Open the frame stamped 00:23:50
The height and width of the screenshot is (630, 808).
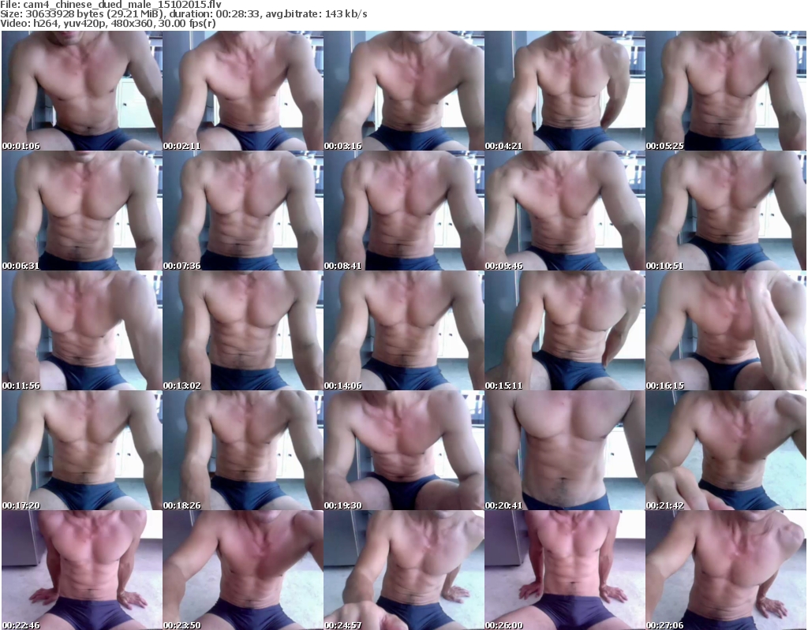(243, 570)
